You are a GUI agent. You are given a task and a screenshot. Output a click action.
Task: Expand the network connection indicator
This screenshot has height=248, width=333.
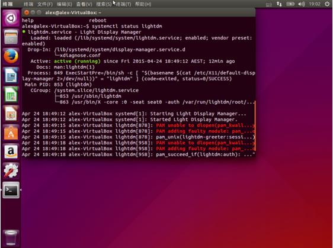[x=279, y=4]
